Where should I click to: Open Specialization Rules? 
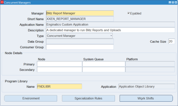88,98
